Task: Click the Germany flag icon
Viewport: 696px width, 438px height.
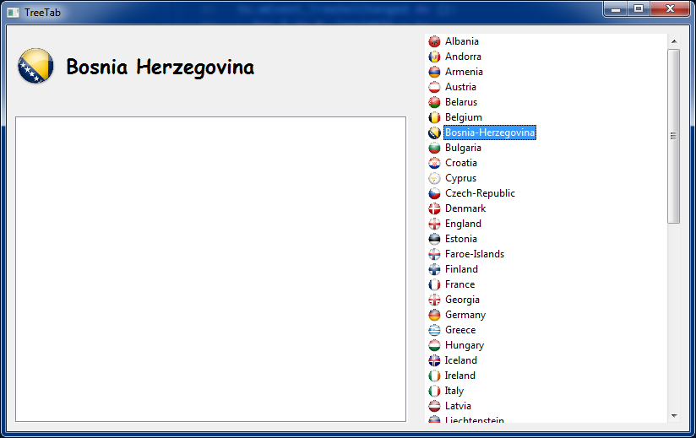Action: (434, 315)
